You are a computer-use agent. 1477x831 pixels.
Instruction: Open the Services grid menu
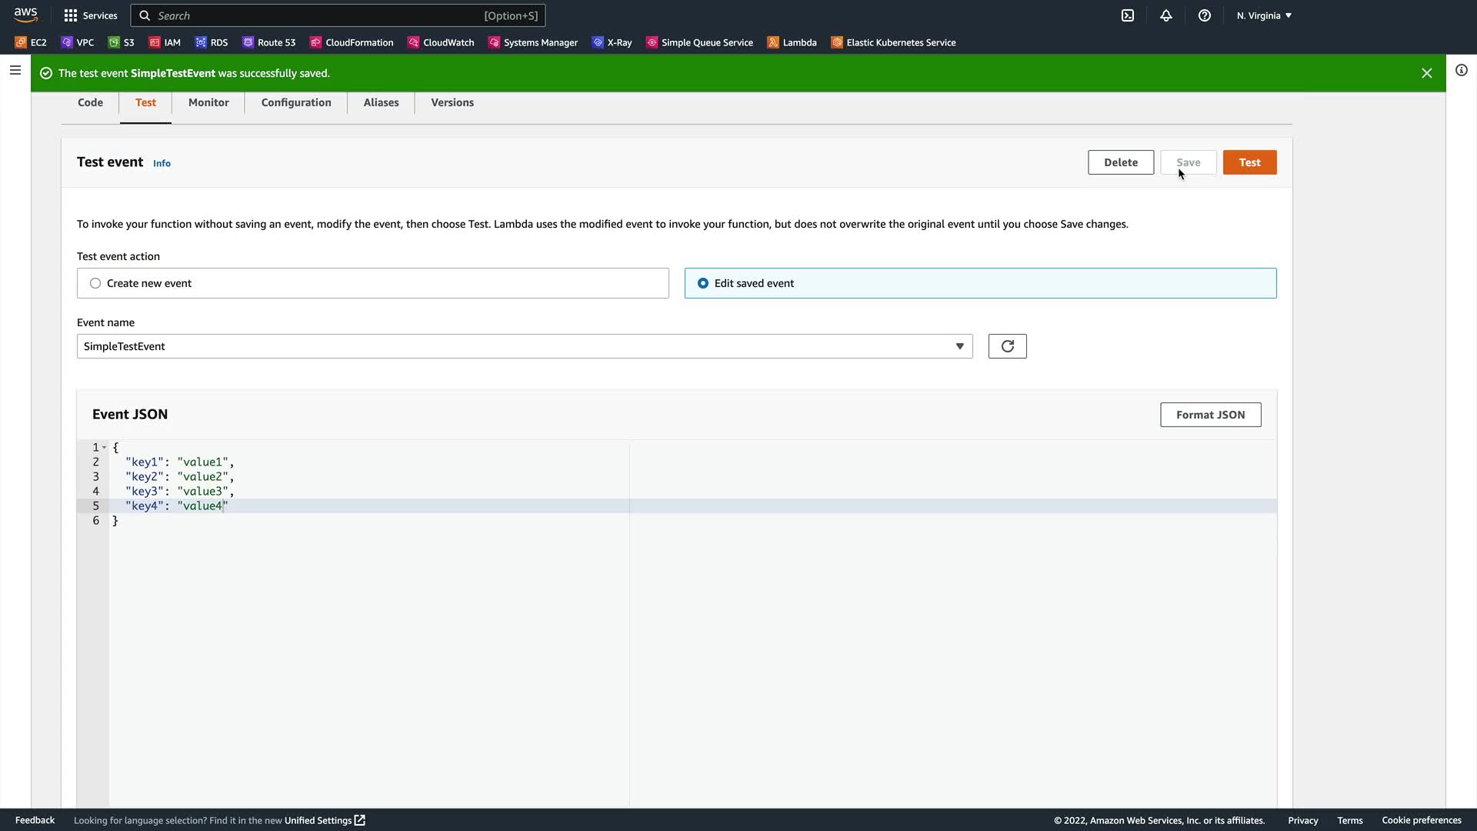click(x=90, y=15)
